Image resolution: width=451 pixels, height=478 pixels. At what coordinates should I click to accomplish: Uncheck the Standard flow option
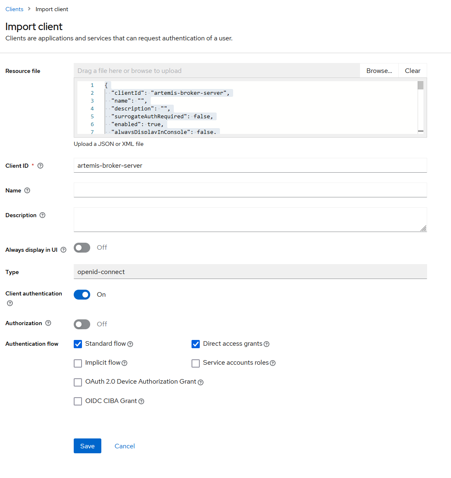pos(78,344)
